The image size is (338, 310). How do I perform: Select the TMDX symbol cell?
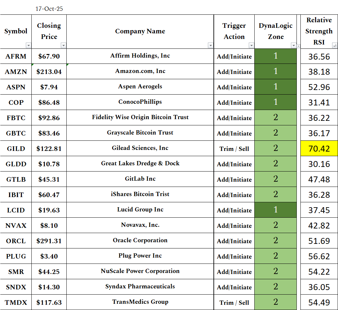(16, 302)
